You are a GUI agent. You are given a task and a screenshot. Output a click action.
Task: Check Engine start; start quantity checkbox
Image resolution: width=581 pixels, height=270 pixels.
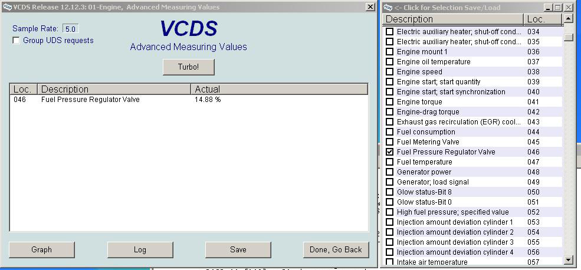pos(389,81)
